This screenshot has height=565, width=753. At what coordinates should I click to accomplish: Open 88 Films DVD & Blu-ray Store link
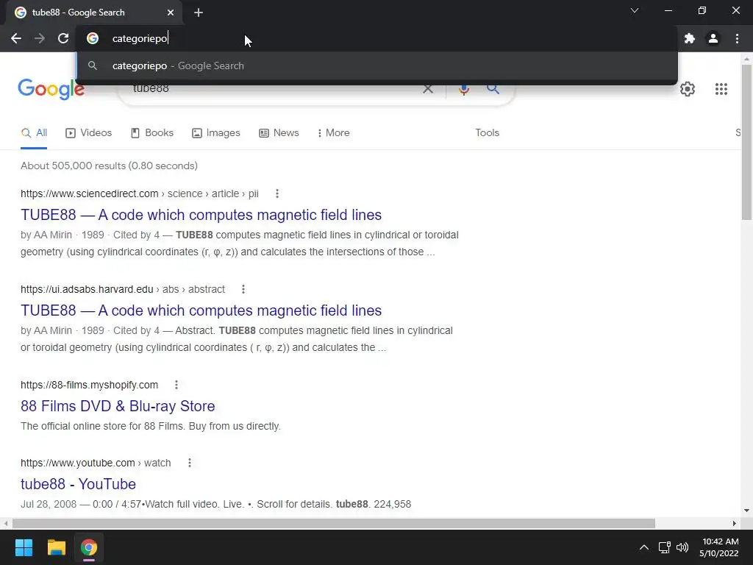point(118,406)
